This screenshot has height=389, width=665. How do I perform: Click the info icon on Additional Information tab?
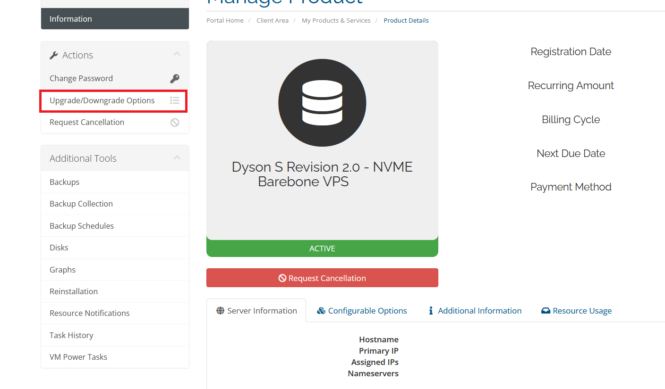[431, 311]
